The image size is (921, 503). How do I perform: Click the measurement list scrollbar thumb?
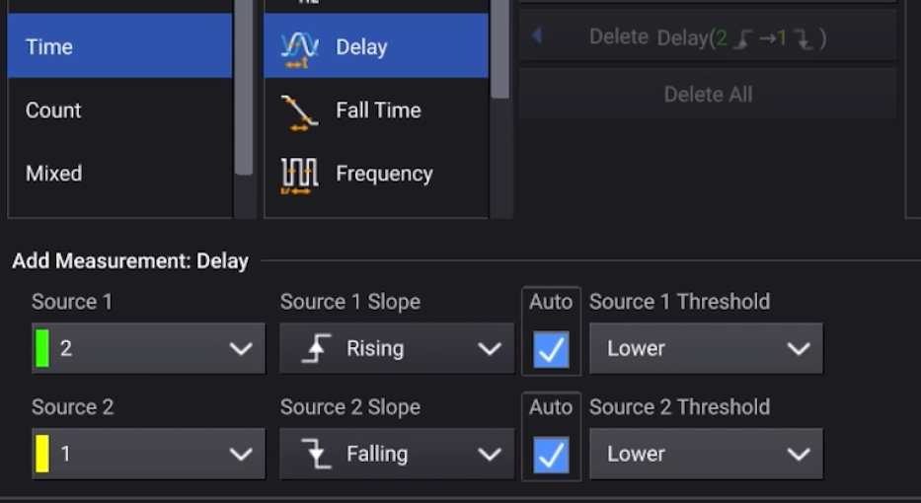tap(499, 49)
